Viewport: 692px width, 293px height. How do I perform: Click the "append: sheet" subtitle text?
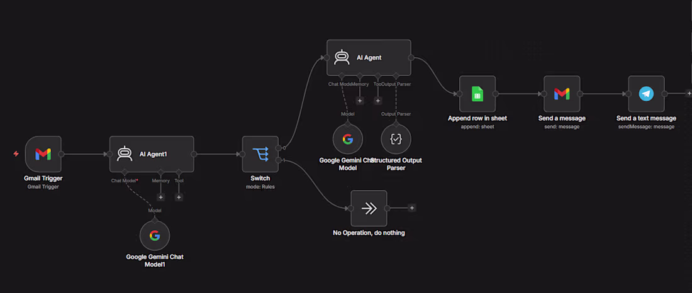[x=477, y=126]
